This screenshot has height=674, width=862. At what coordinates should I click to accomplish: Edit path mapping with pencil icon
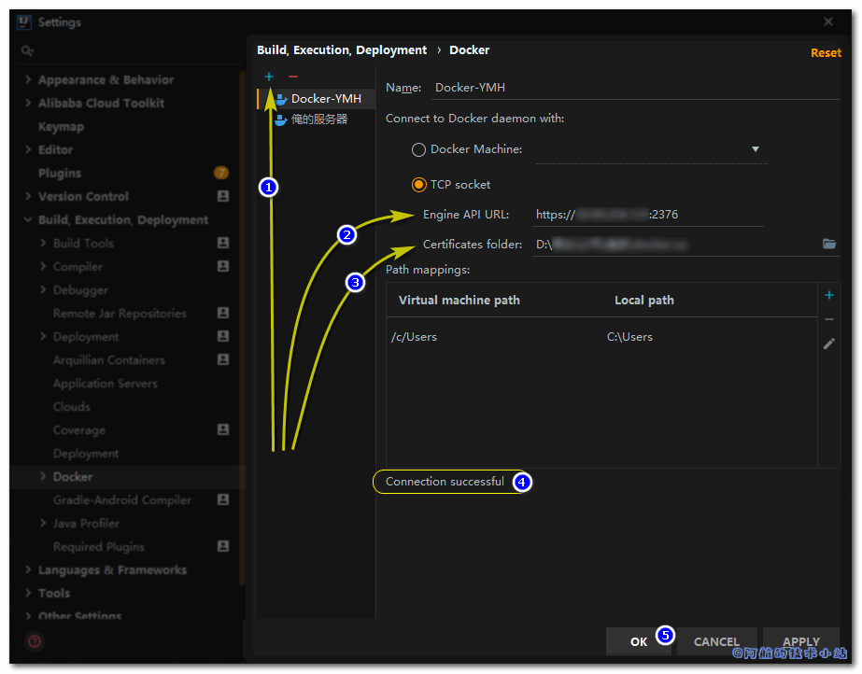coord(829,344)
